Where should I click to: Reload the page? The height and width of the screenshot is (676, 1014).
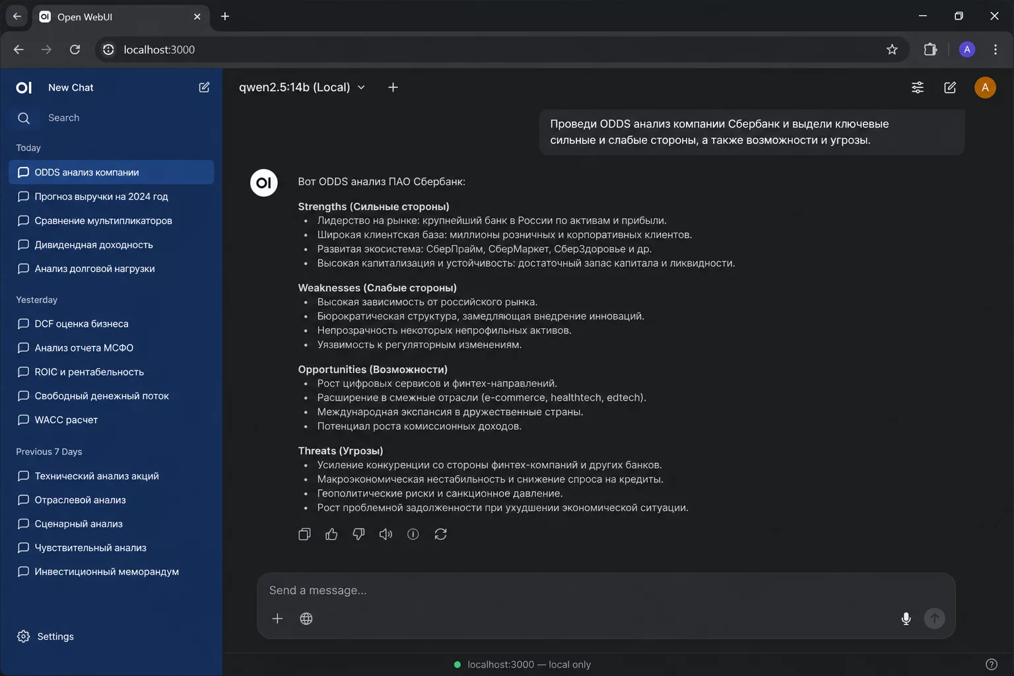[x=75, y=50]
